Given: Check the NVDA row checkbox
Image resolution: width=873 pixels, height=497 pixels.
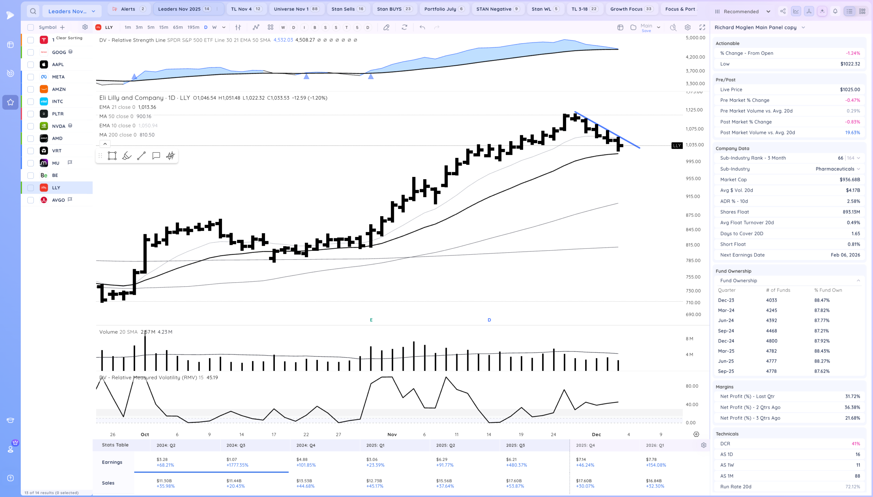Looking at the screenshot, I should (31, 126).
